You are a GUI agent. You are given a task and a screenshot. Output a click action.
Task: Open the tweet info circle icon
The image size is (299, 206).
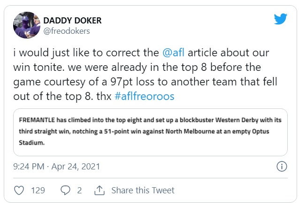pyautogui.click(x=282, y=167)
